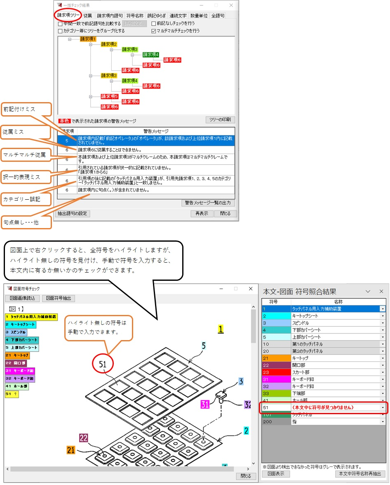Click 本文中符号名称再抽出 button
This screenshot has height=485, width=390.
pos(360,473)
